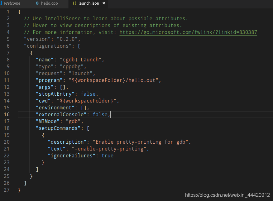Screen dimensions: 273x201
Task: Click the comment "Use IntelliSense to learn" line
Action: coord(106,18)
